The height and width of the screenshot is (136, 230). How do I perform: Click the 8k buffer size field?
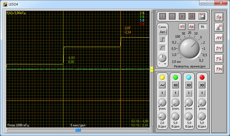pyautogui.click(x=203, y=27)
